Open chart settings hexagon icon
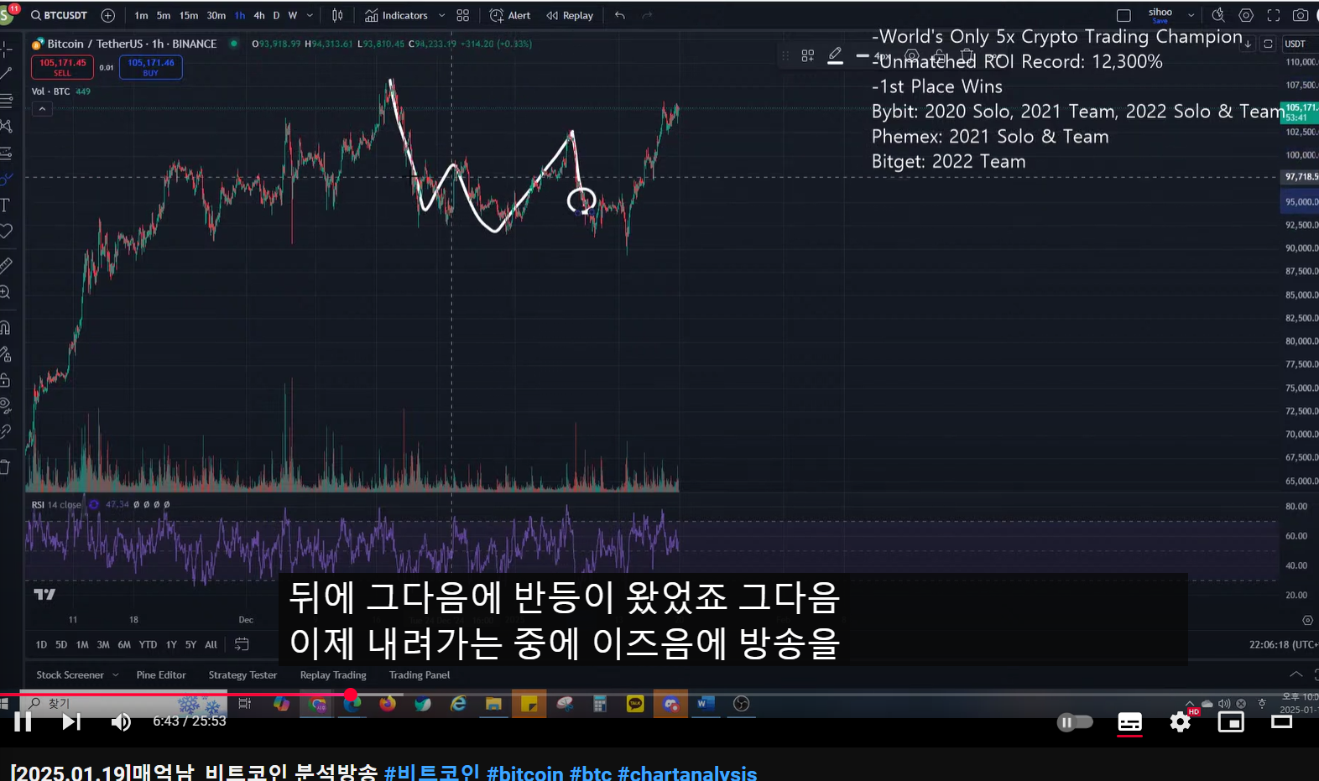Screen dimensions: 1319x781 pos(1246,15)
